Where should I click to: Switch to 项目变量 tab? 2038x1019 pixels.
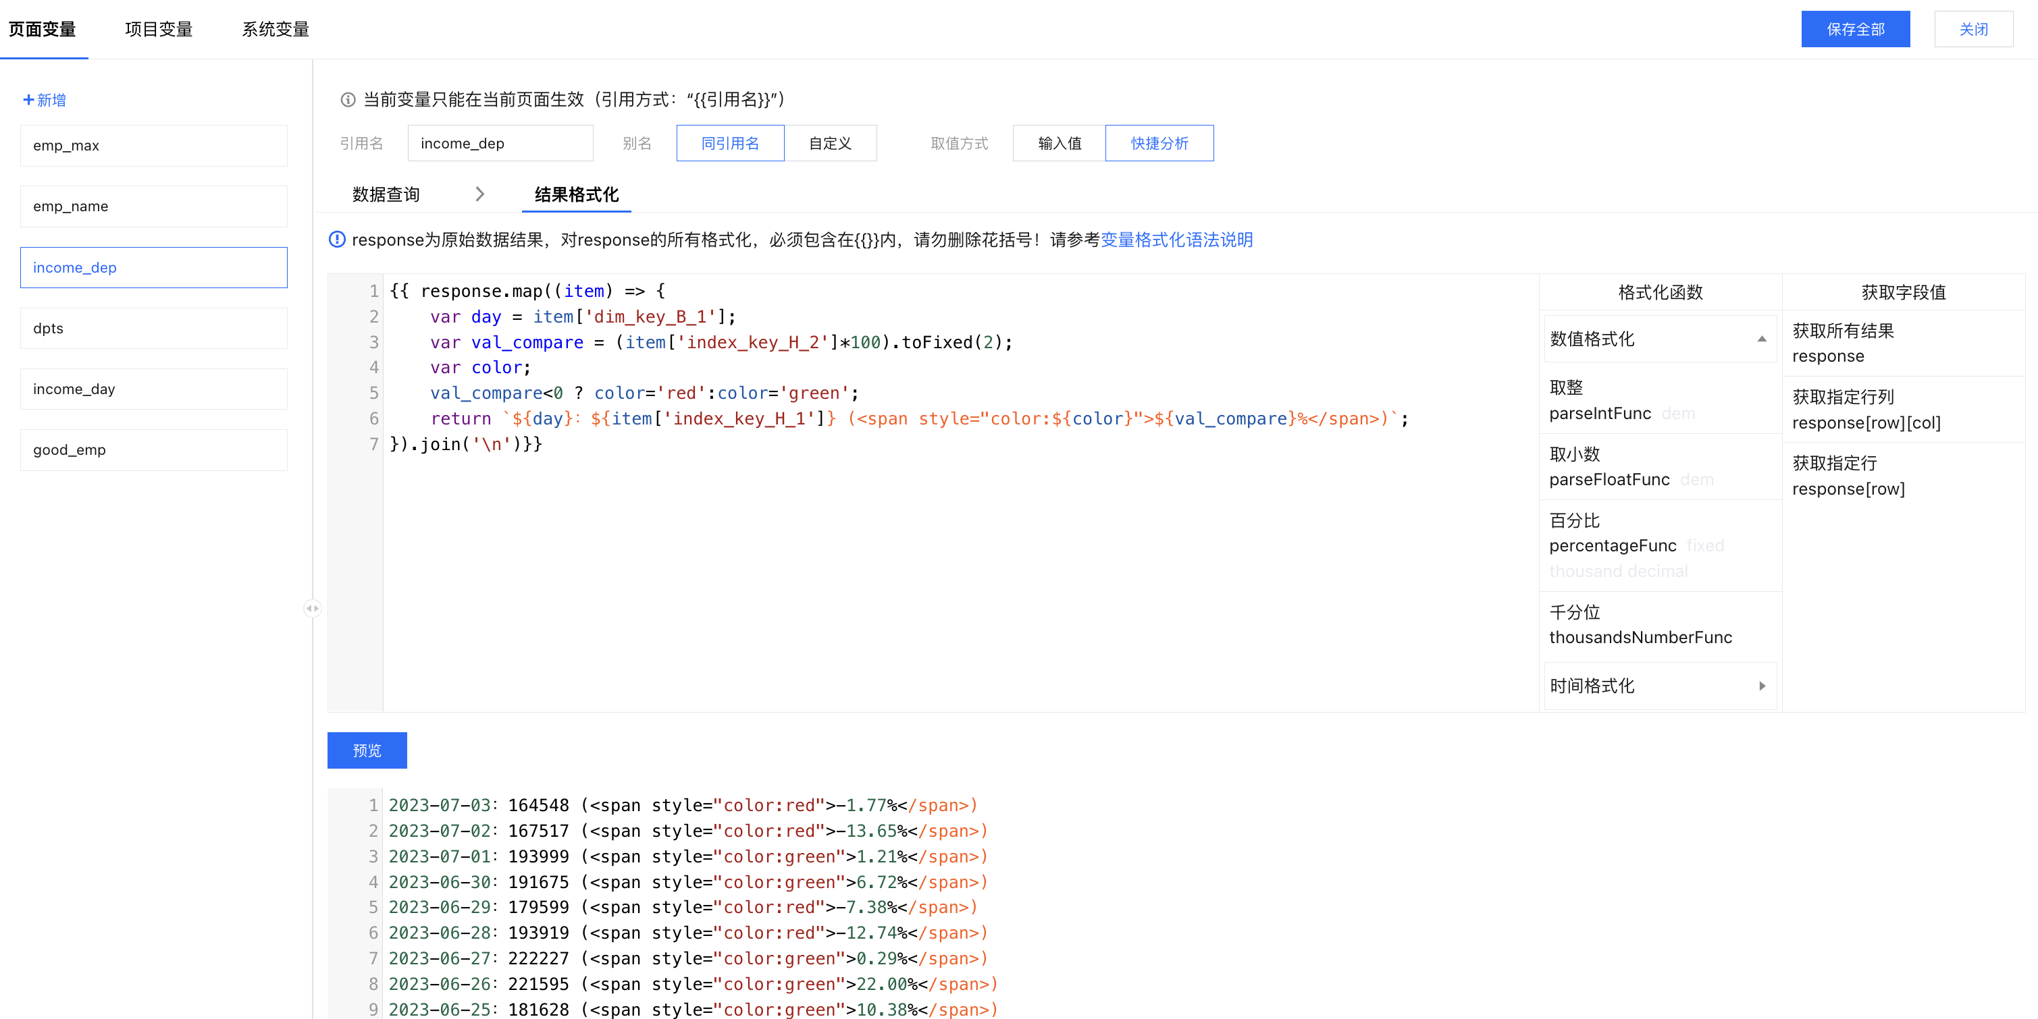(158, 29)
